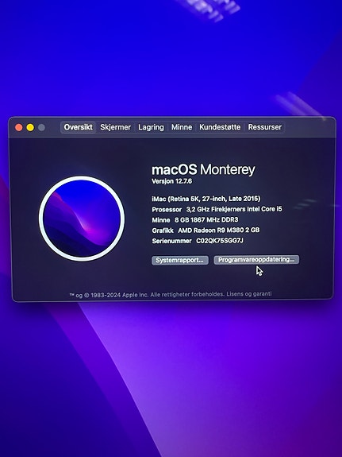The height and width of the screenshot is (457, 342).
Task: Click the greyed-out zoom window button
Action: [x=41, y=127]
